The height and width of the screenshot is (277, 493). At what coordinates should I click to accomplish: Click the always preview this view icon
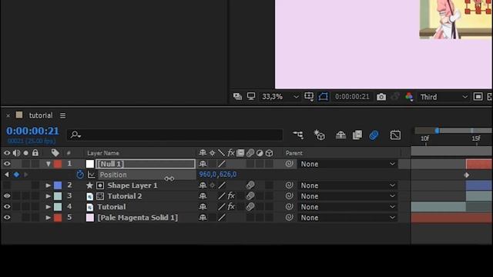[x=237, y=97]
